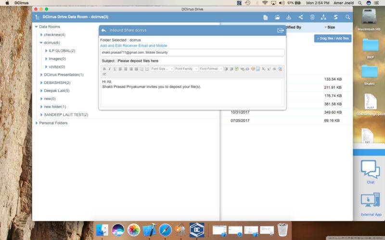Image resolution: width=385 pixels, height=240 pixels.
Task: Click back arrow in Inbound Share dialog
Action: click(103, 30)
